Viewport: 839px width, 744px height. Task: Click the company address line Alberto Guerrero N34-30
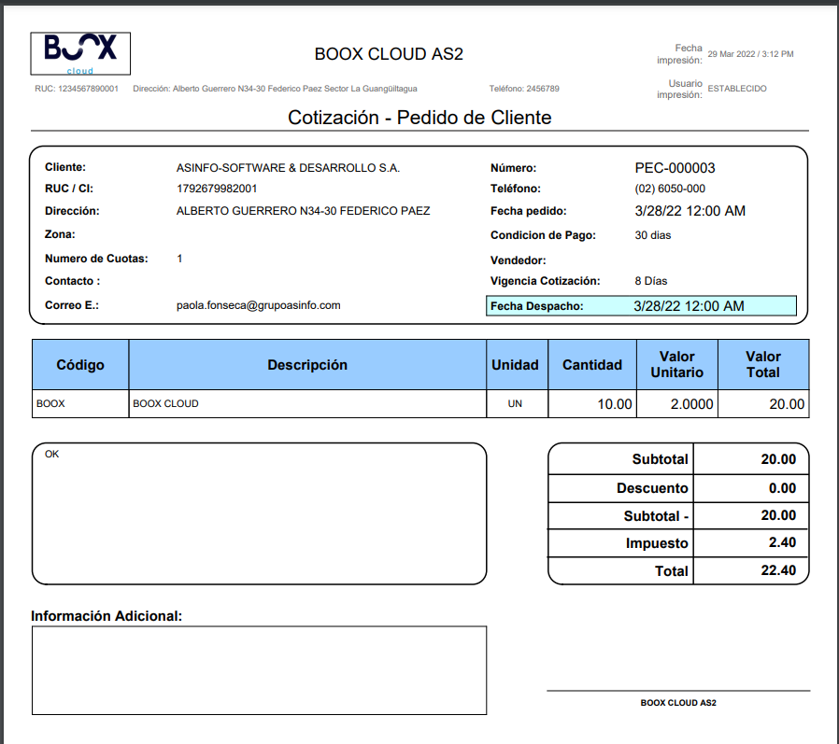pyautogui.click(x=275, y=89)
